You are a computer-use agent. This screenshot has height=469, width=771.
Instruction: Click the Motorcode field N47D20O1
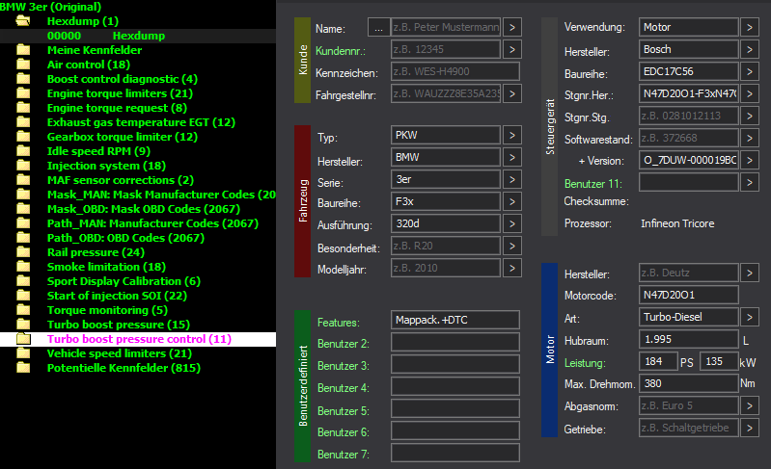coord(688,295)
